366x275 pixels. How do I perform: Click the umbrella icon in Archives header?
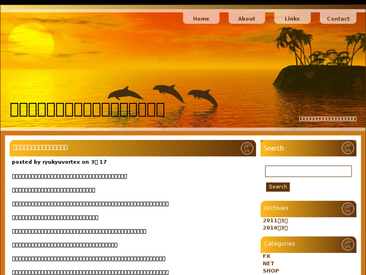[348, 209]
